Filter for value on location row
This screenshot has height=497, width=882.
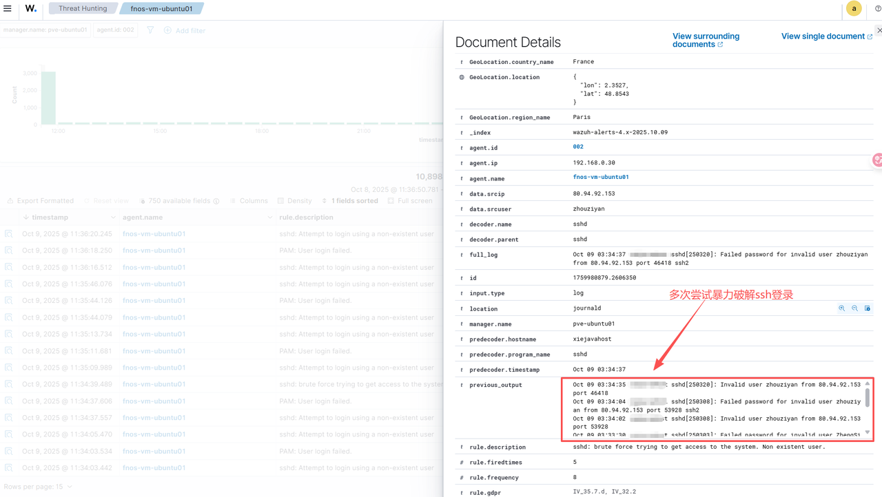point(841,308)
